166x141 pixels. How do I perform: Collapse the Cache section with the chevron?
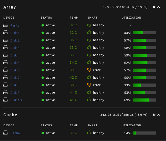coord(159,115)
